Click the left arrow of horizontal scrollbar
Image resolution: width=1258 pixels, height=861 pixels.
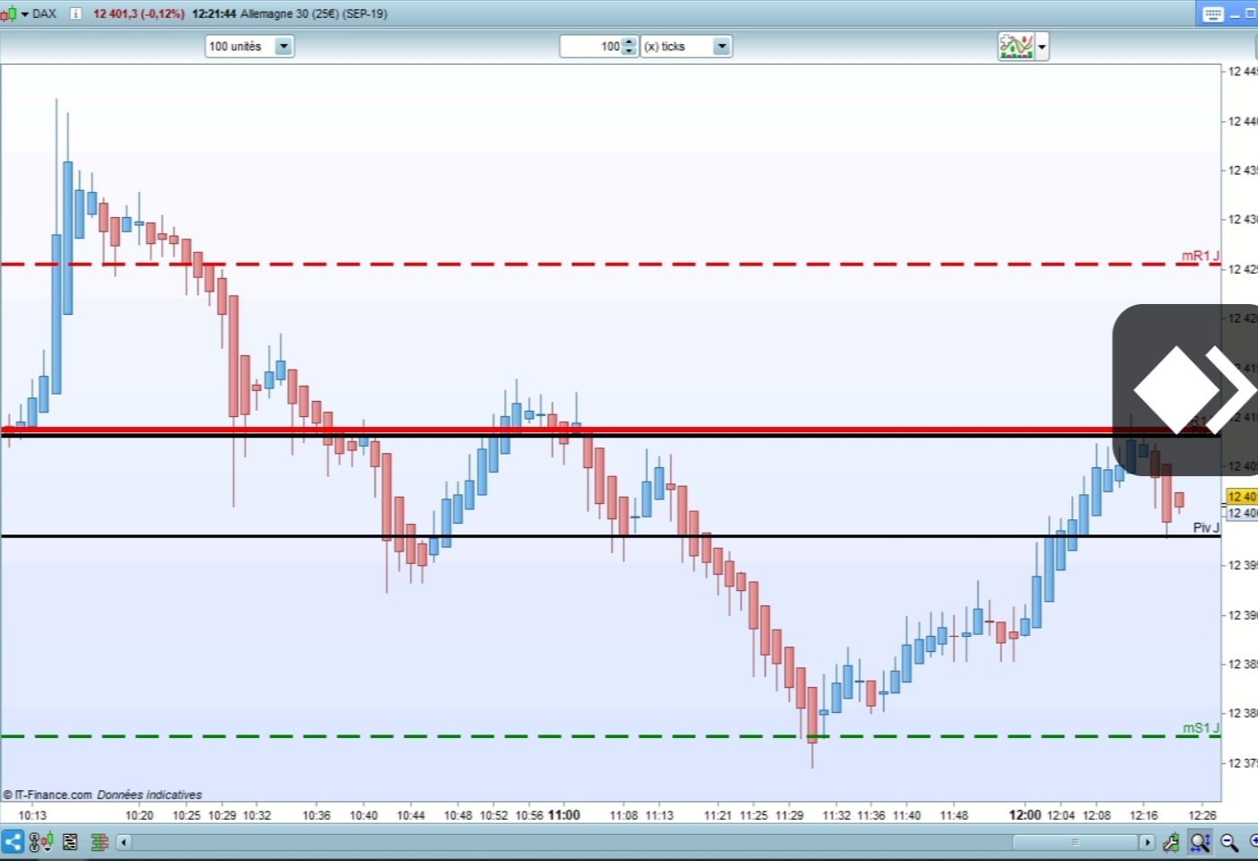pyautogui.click(x=124, y=842)
